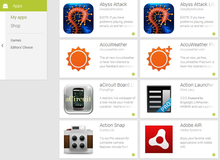Open the Editors' Choice link
The width and height of the screenshot is (220, 160).
(x=22, y=48)
